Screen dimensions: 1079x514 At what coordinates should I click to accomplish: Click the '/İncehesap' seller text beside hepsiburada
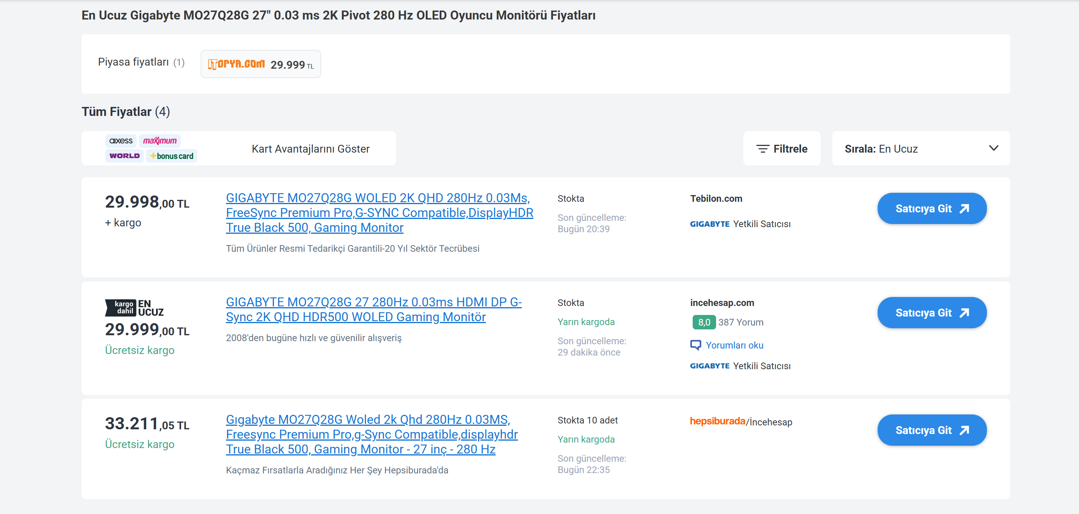click(x=769, y=422)
